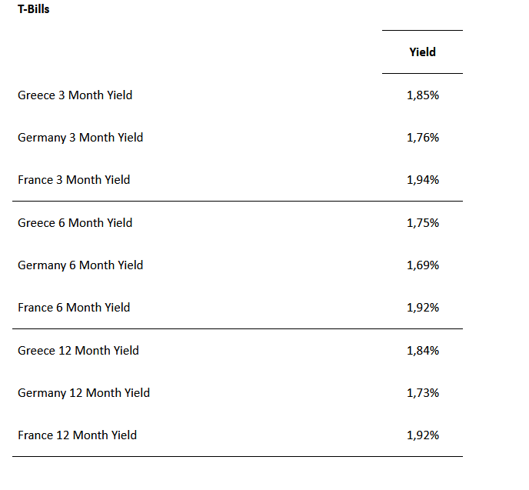Select the Greece 6 Month Yield label
Image resolution: width=529 pixels, height=490 pixels.
pyautogui.click(x=75, y=223)
